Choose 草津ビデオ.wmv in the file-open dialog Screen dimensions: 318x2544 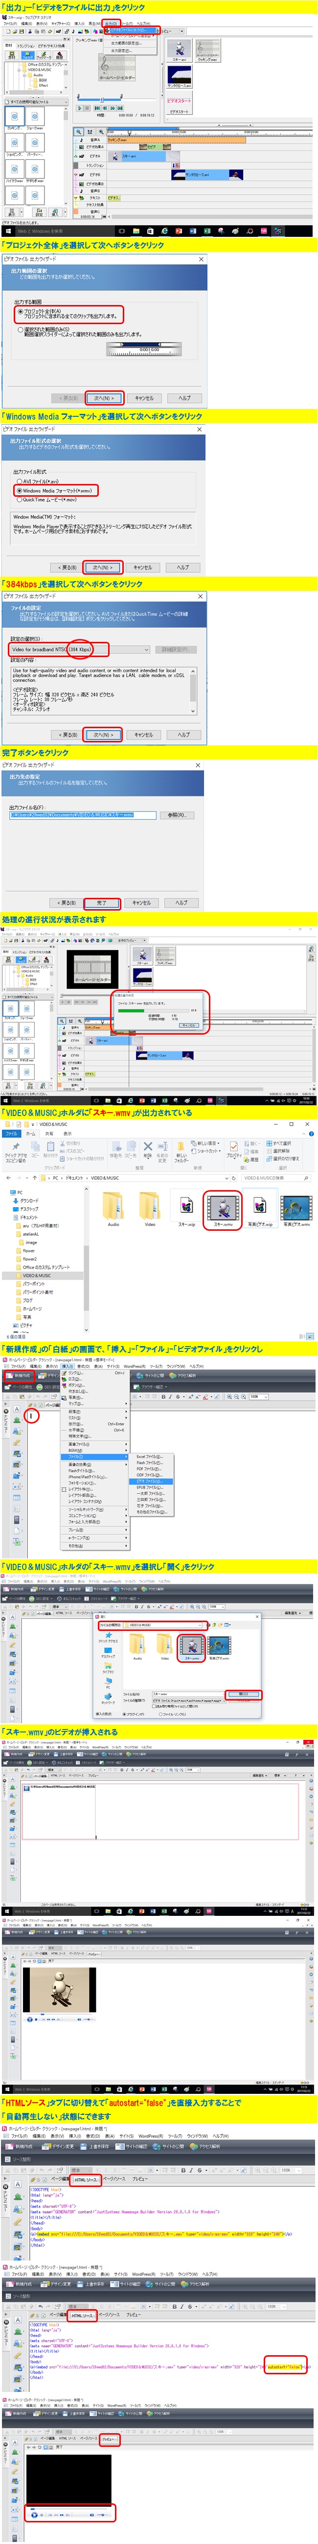point(220,1645)
